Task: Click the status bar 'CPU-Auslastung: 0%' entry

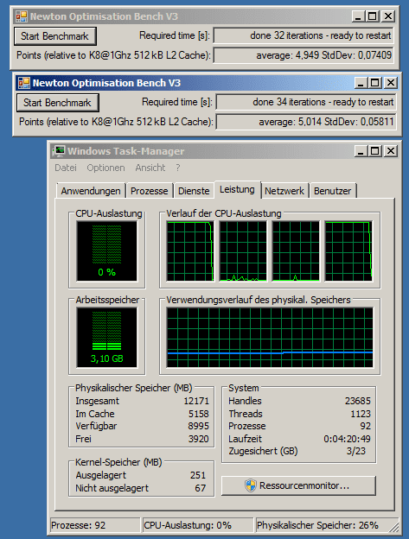Action: (198, 525)
